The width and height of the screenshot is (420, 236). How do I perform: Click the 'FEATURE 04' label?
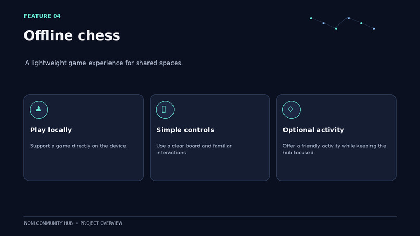pyautogui.click(x=42, y=16)
